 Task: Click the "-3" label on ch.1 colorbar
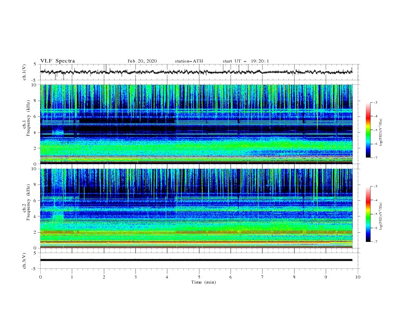point(375,103)
